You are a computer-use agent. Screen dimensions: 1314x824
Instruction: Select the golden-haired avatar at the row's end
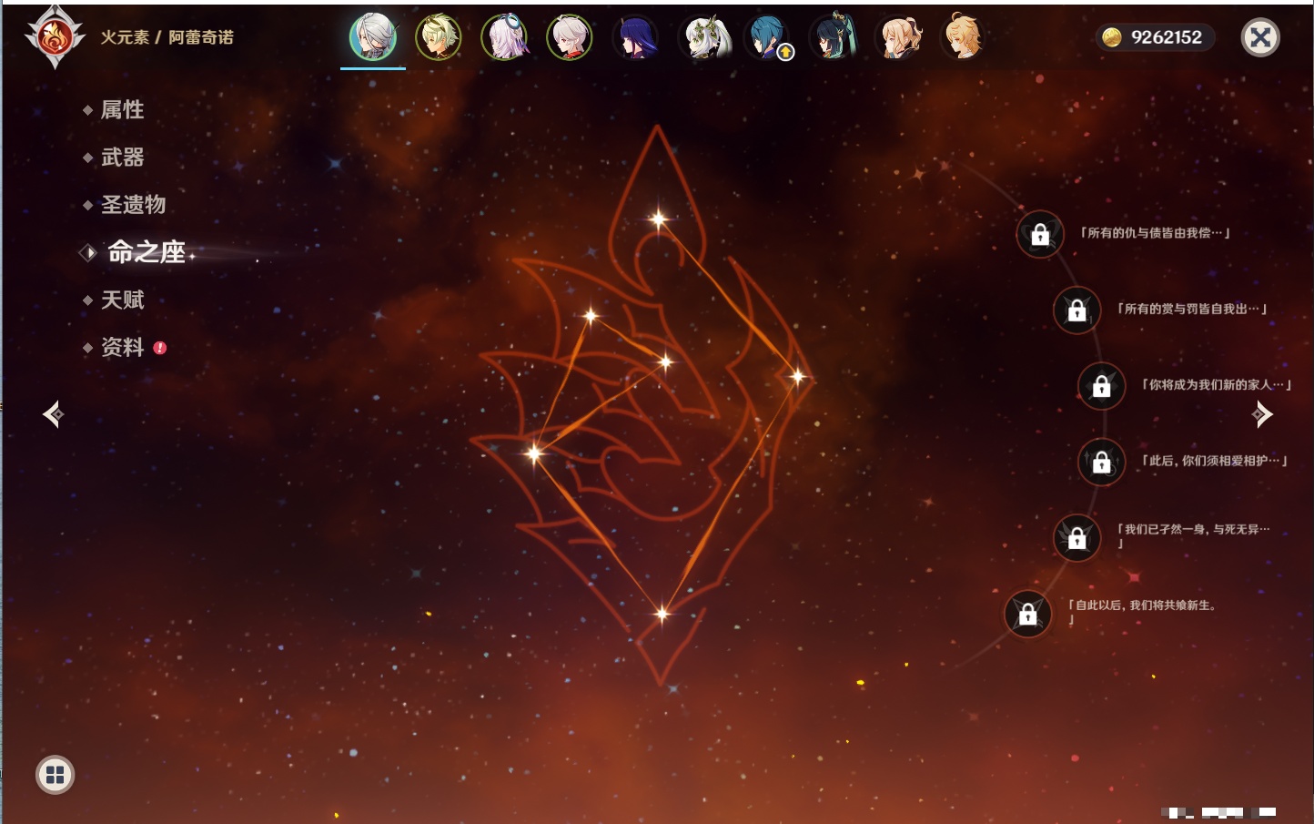coord(964,37)
